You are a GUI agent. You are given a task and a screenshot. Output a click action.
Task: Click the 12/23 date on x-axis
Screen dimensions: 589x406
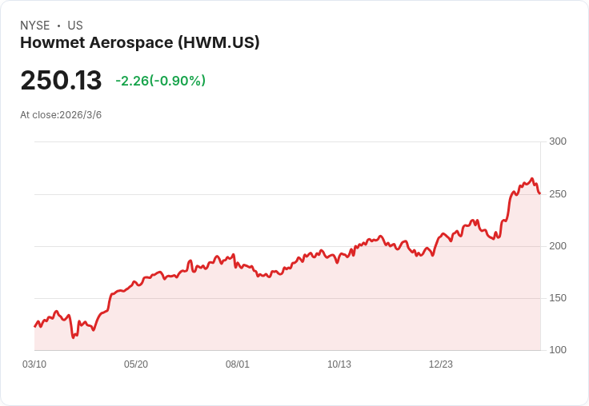[x=441, y=364]
